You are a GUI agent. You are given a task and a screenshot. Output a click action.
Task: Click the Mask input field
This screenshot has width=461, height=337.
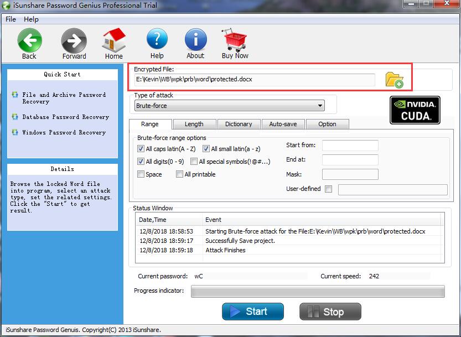click(350, 174)
